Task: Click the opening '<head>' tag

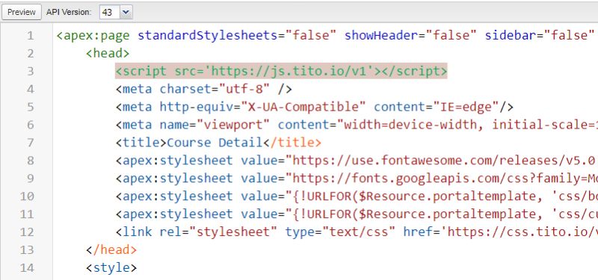Action: pos(108,53)
